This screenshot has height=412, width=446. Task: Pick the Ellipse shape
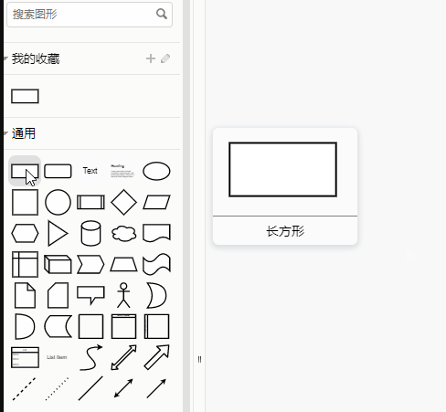click(156, 171)
